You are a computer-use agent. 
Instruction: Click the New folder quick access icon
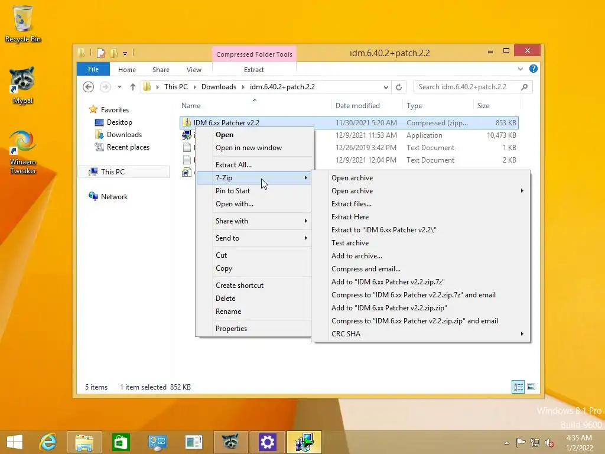pos(113,53)
